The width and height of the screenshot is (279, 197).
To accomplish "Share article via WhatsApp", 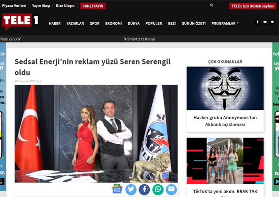I will pos(158,190).
